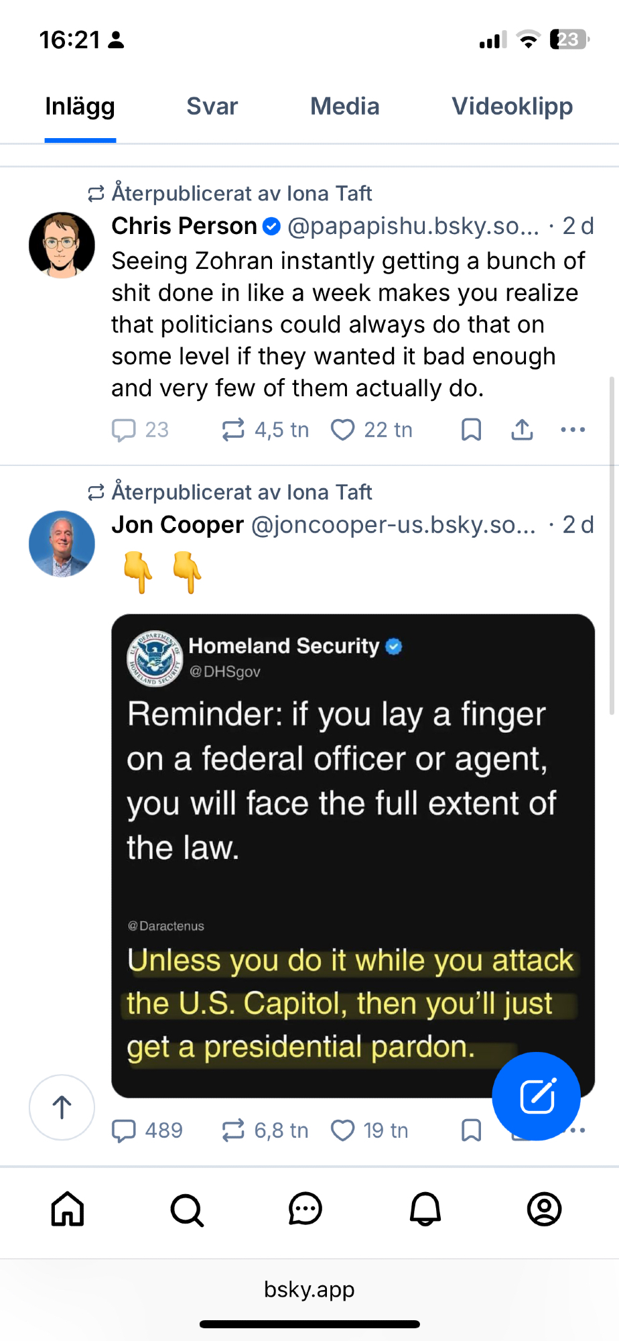Screen dimensions: 619x1341
Task: Open the Jon Cooper profile name link
Action: coord(178,525)
